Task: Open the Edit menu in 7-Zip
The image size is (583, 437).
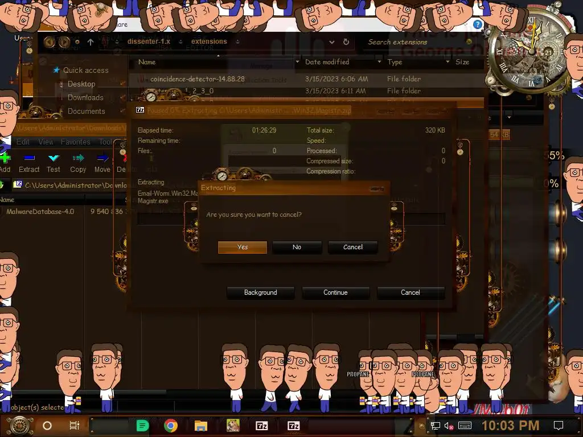Action: tap(23, 142)
